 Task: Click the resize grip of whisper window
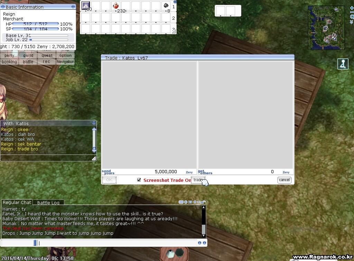point(94,159)
